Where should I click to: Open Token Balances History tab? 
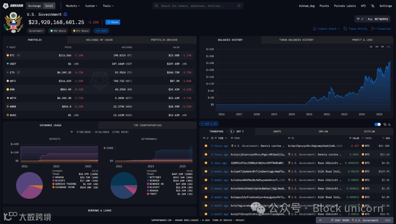tap(296, 40)
